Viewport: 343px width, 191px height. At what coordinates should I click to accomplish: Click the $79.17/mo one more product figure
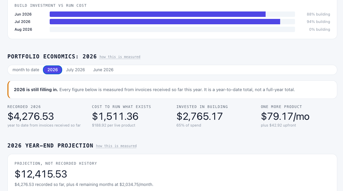285,116
